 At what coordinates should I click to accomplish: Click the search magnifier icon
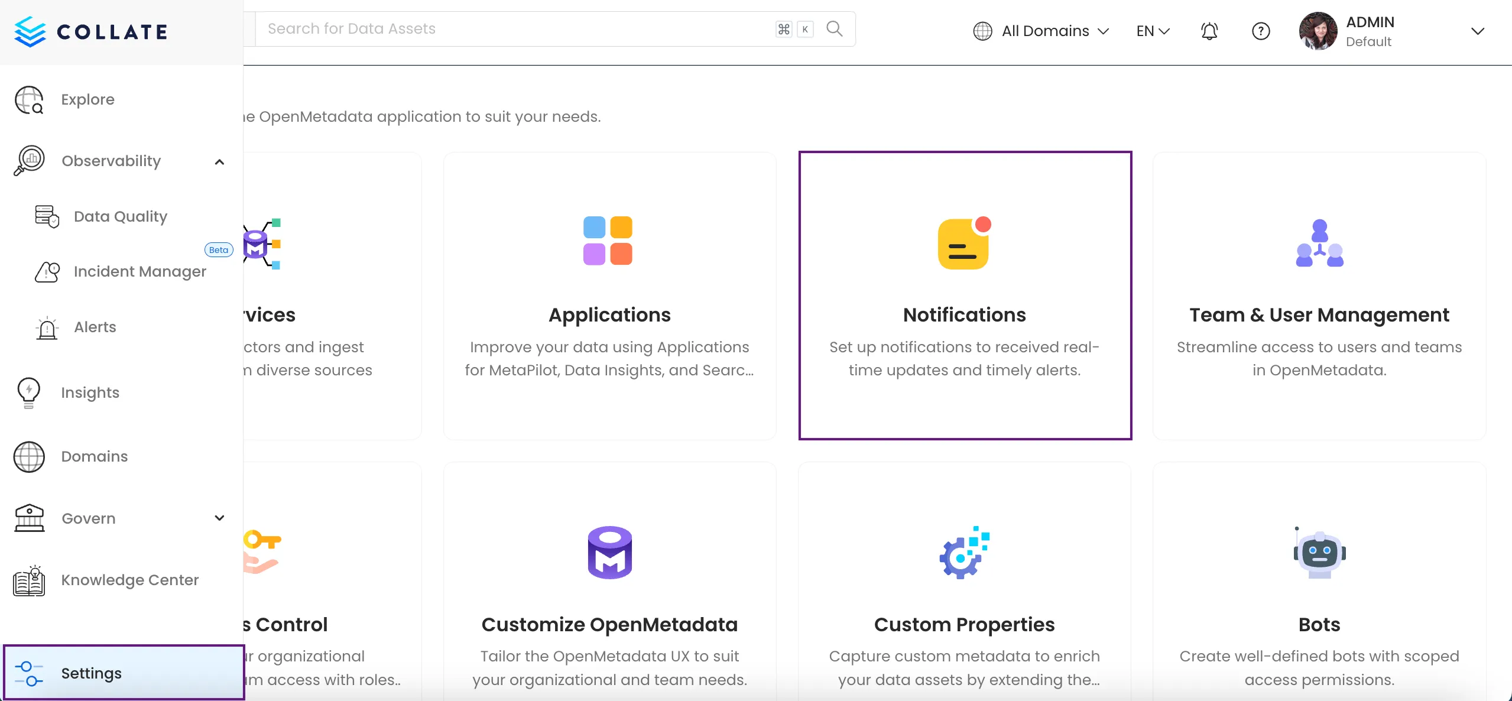point(834,28)
